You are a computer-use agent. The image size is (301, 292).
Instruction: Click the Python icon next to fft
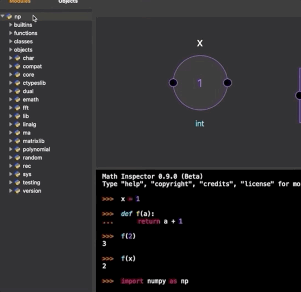pos(17,108)
